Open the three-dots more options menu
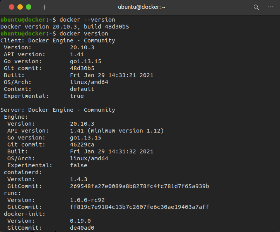This screenshot has width=280, height=232. tap(271, 7)
